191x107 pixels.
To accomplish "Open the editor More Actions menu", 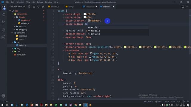I will pos(187,7).
